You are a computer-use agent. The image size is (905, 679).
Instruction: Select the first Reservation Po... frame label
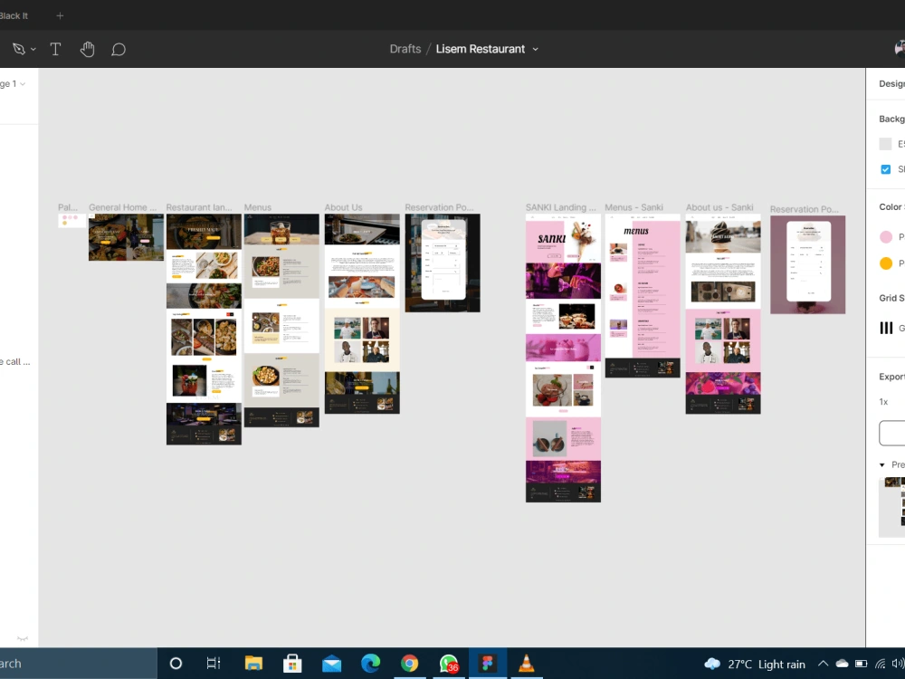click(439, 207)
